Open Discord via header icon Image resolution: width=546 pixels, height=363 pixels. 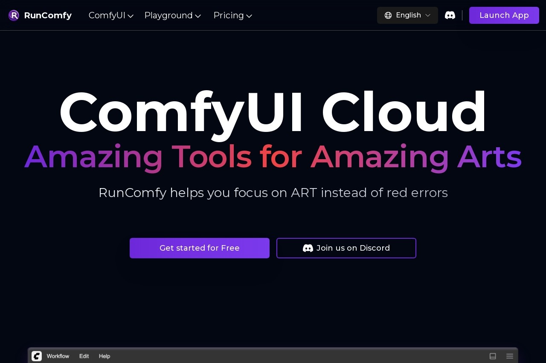(450, 15)
